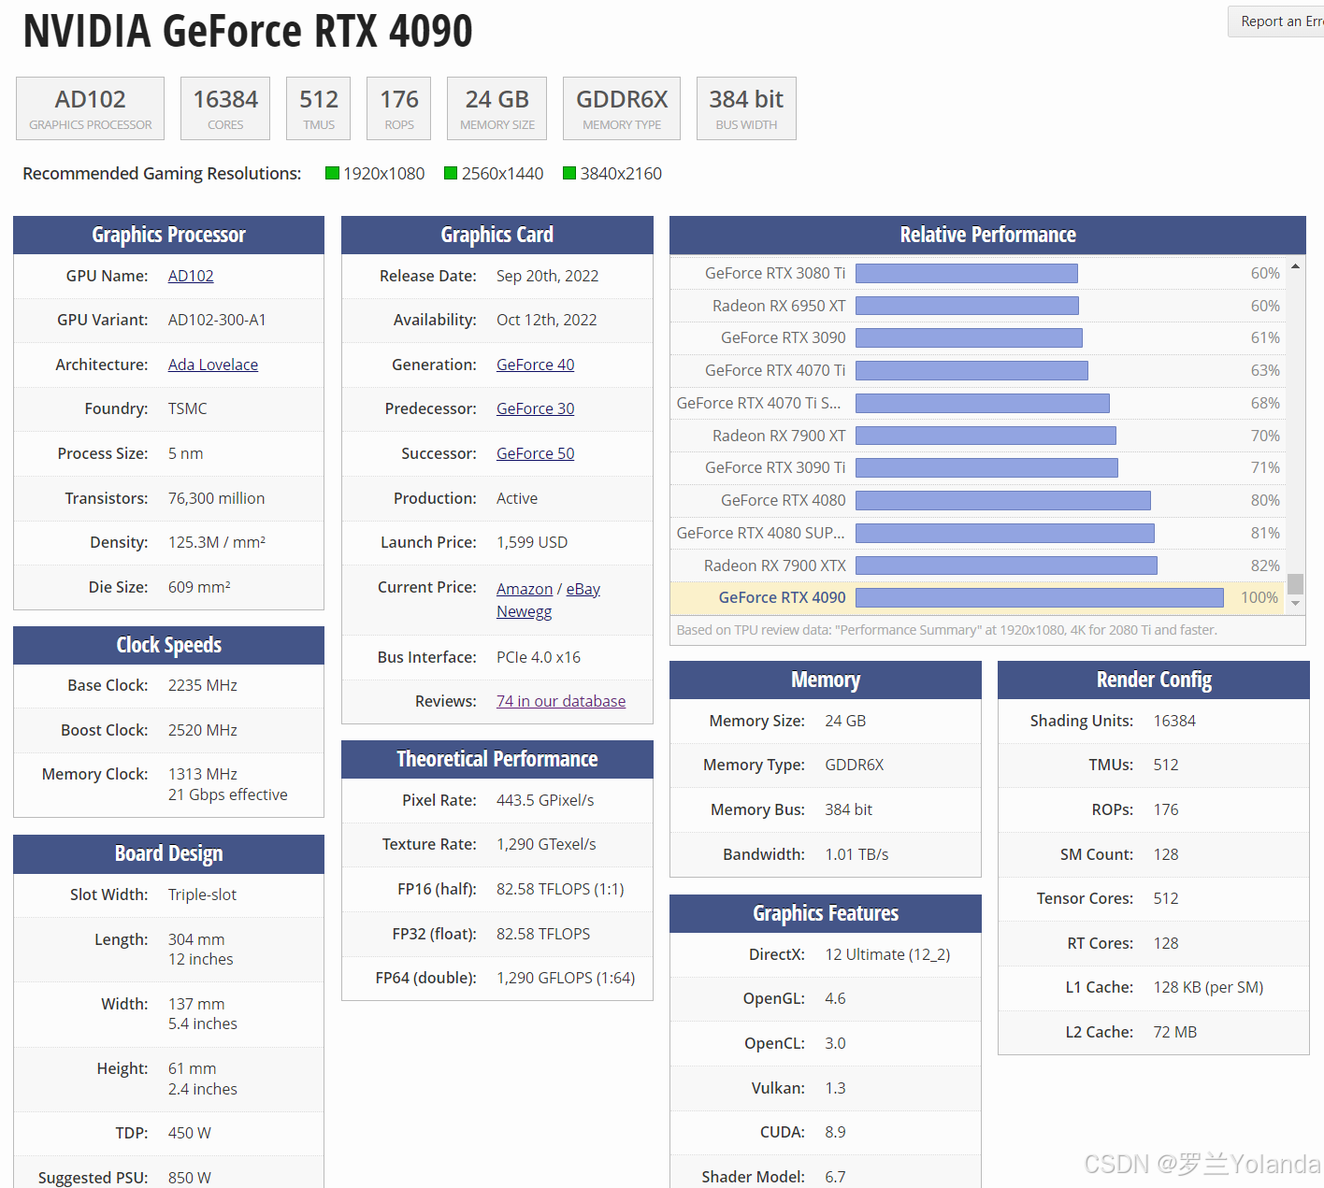The width and height of the screenshot is (1324, 1188).
Task: Click the GDDR6X Memory Type summary box
Action: pos(622,108)
